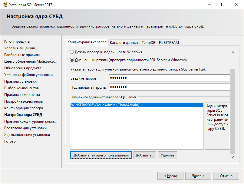Open the Каталоги данных tab

point(124,43)
